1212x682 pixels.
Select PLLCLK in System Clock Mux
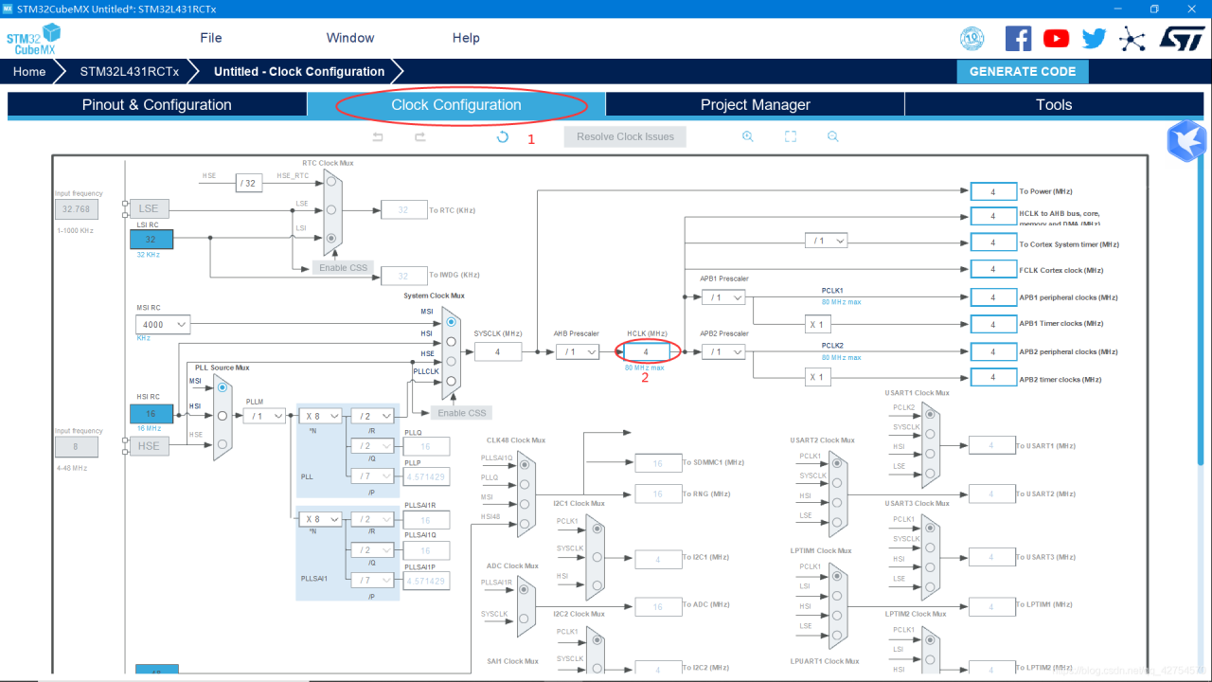[x=451, y=381]
